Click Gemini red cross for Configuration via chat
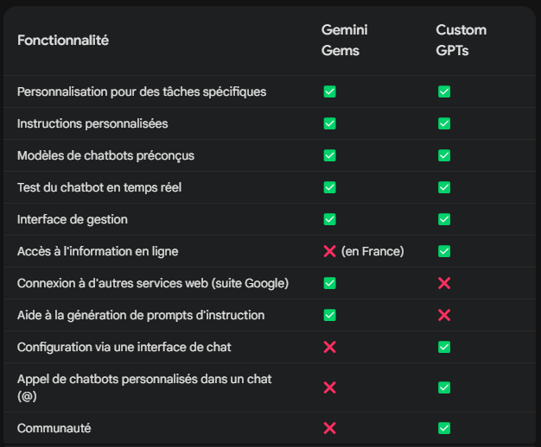The image size is (541, 447). 329,347
